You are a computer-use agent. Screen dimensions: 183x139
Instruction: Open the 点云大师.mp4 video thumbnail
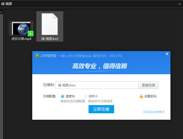(21, 28)
